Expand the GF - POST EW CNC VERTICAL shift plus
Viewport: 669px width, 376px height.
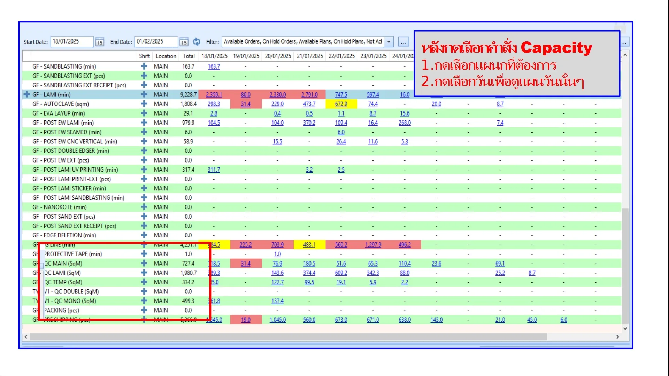pyautogui.click(x=144, y=141)
